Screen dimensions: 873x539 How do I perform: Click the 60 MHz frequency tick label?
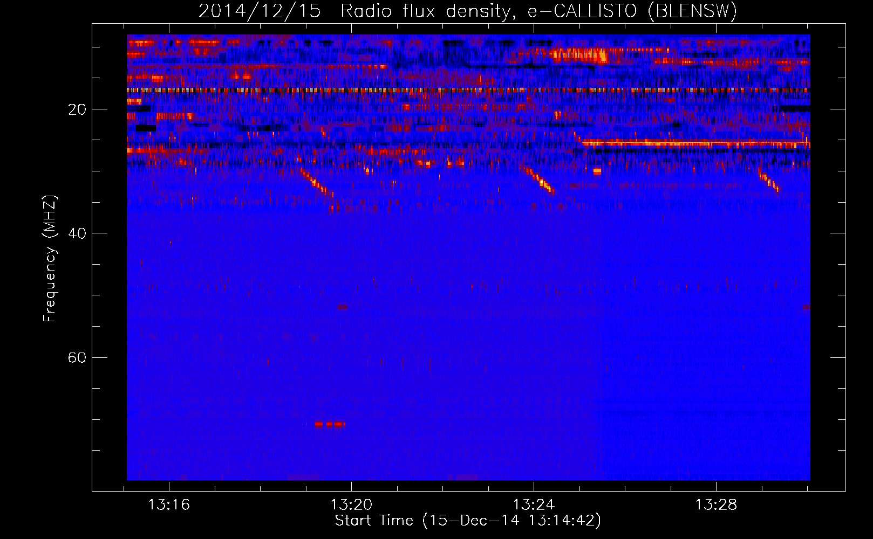[77, 357]
